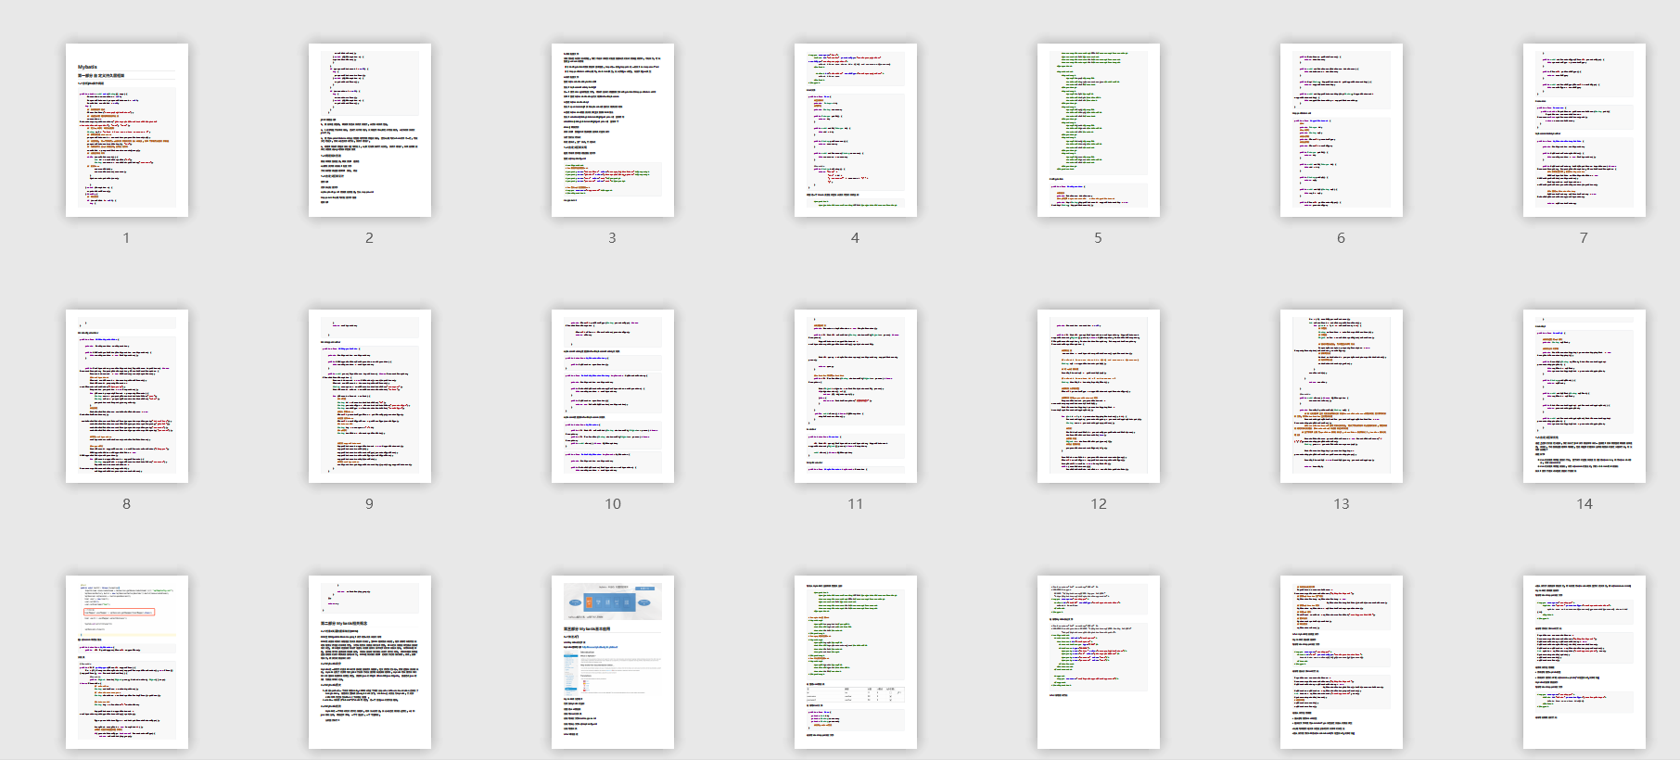Screen dimensions: 1680x760
Task: Click the page number label "14"
Action: (1585, 504)
